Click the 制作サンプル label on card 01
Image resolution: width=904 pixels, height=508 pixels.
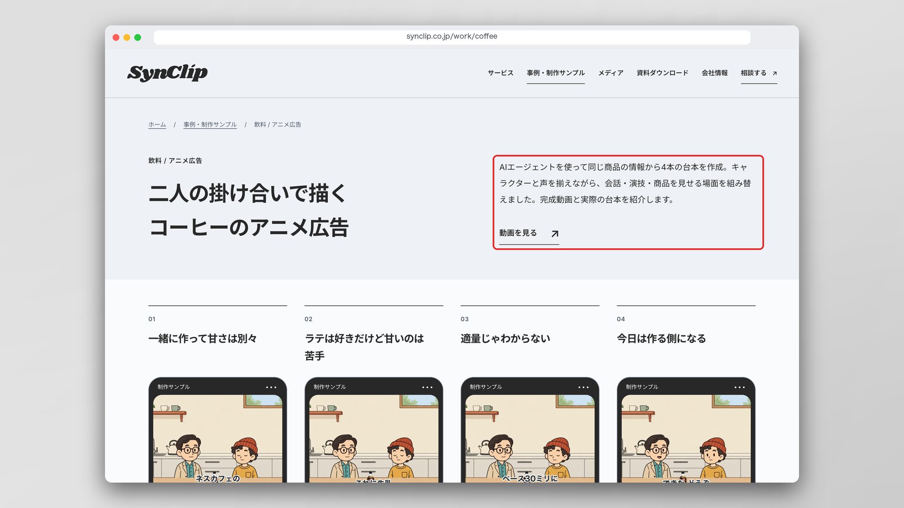[x=174, y=387]
